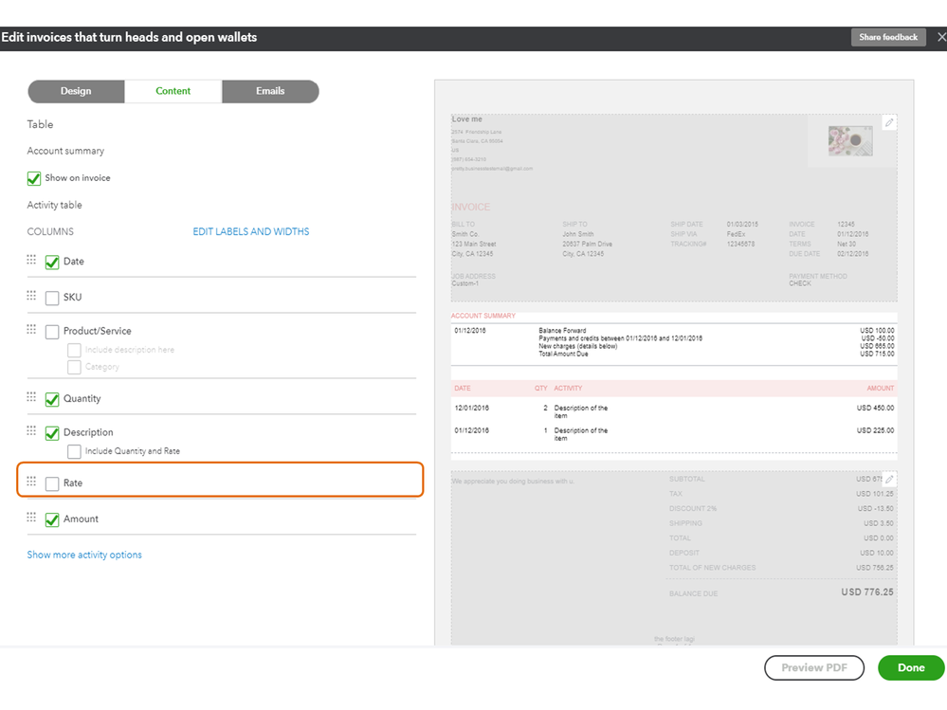This screenshot has height=710, width=947.
Task: Close the invoice editor with the X icon
Action: click(x=941, y=37)
